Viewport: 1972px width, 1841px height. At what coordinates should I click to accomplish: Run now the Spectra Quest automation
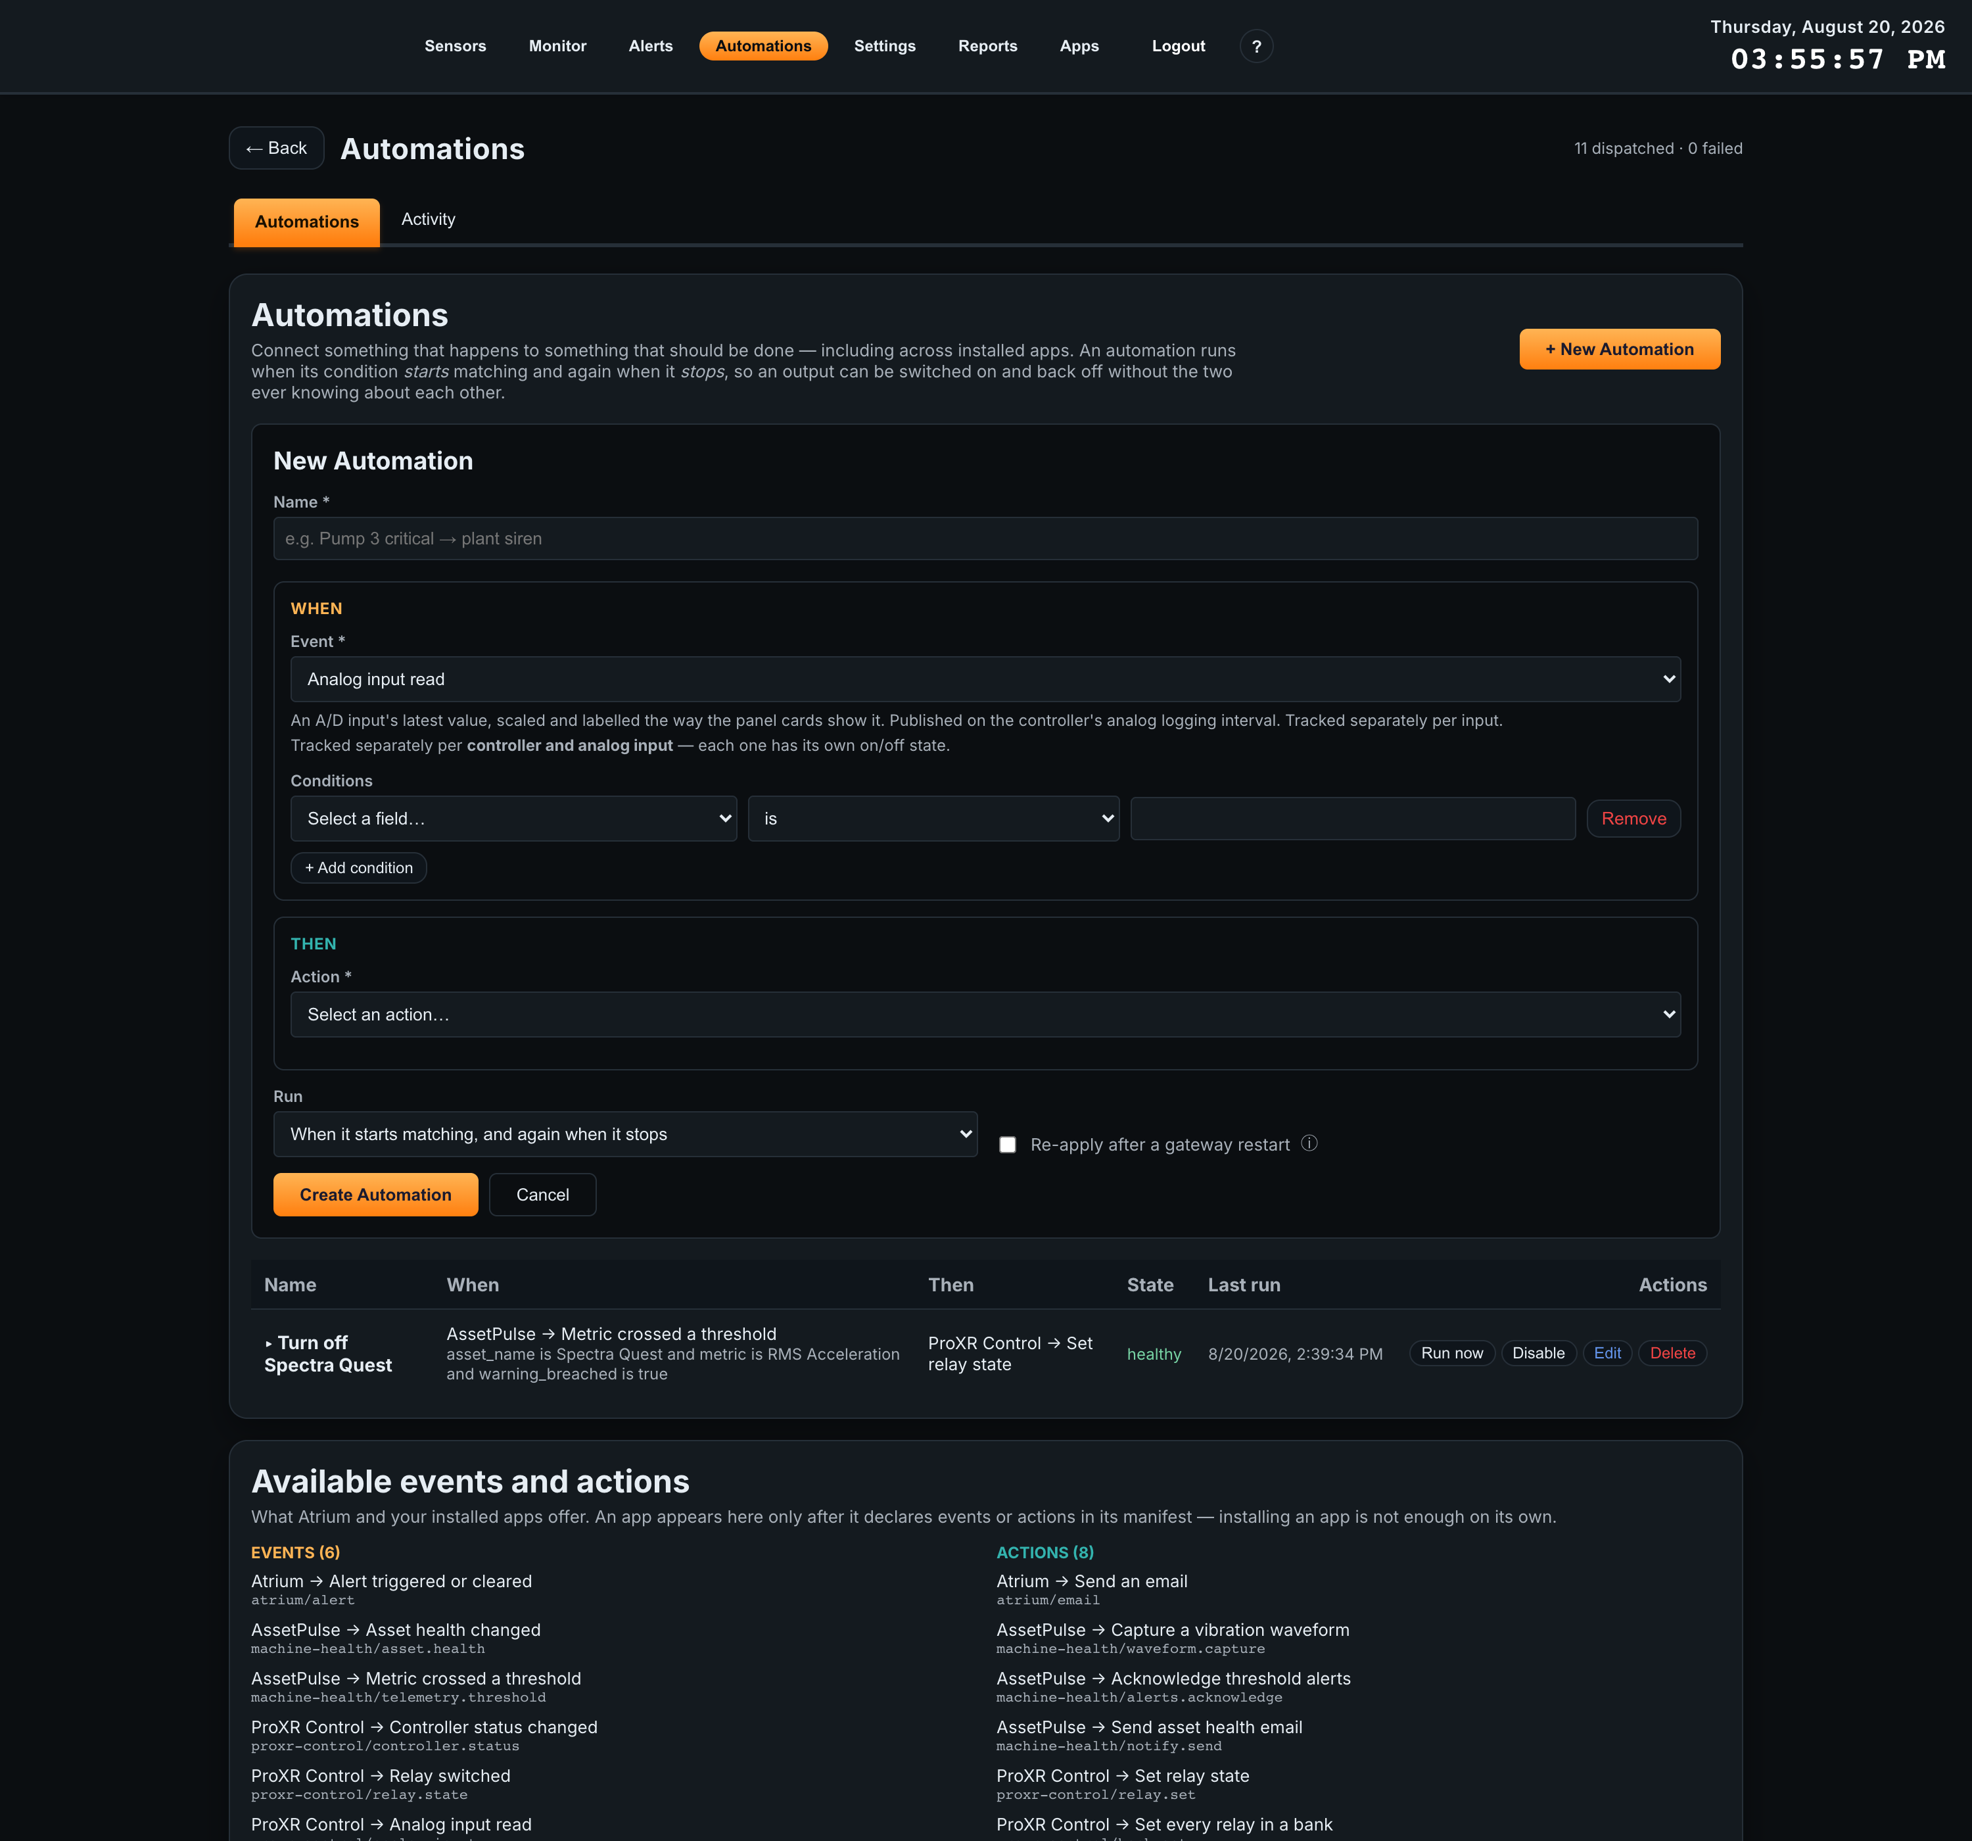pyautogui.click(x=1451, y=1352)
